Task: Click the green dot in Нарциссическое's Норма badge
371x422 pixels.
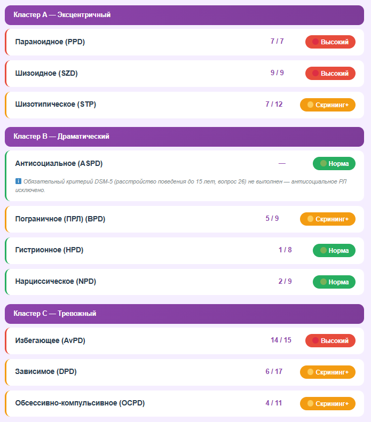Action: [323, 282]
